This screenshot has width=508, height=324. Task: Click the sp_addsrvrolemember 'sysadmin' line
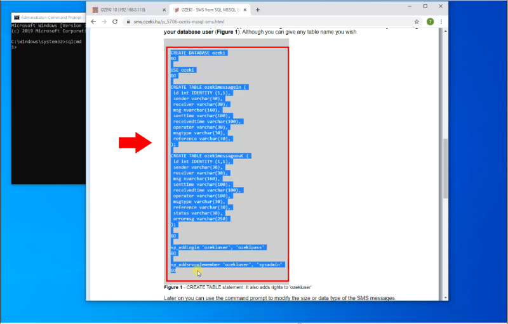coord(228,264)
